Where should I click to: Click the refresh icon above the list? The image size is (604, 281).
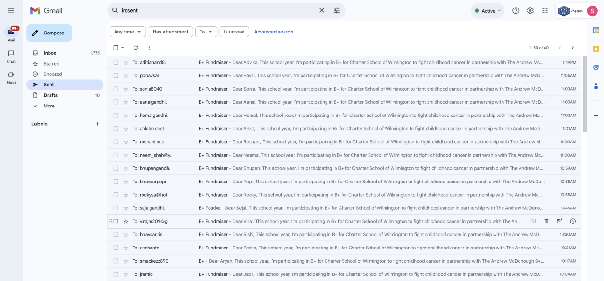[x=136, y=48]
